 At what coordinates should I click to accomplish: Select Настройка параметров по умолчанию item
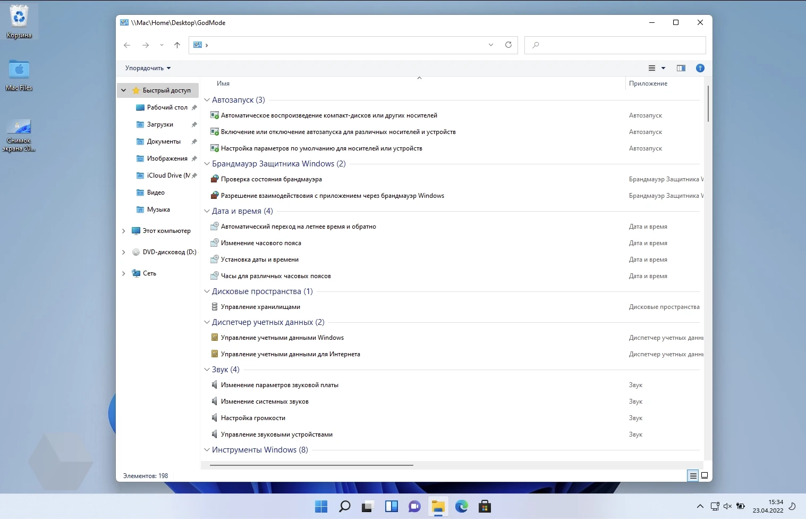tap(321, 148)
